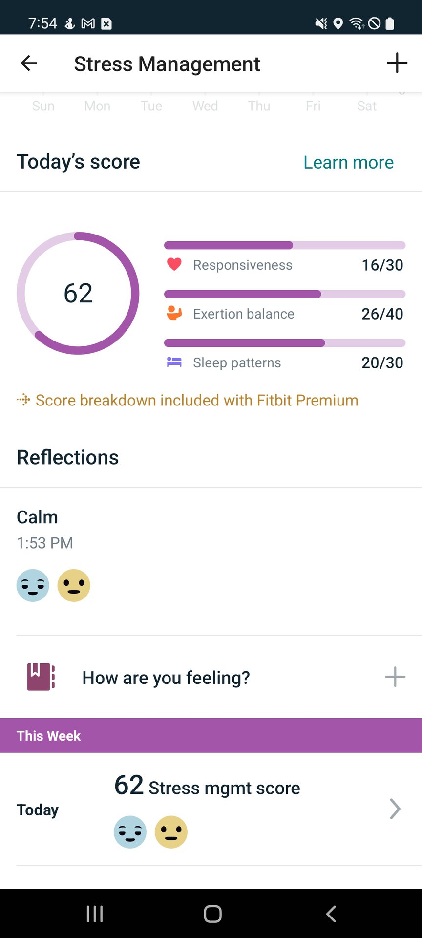Tap the Sleep patterns bed icon
This screenshot has width=422, height=938.
pos(174,362)
